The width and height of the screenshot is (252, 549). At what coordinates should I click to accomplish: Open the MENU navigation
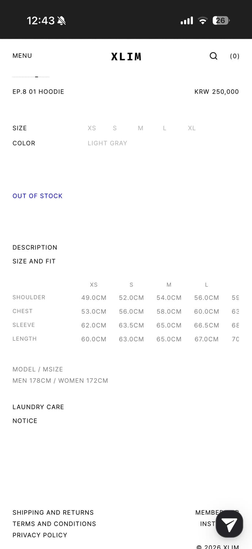(22, 56)
